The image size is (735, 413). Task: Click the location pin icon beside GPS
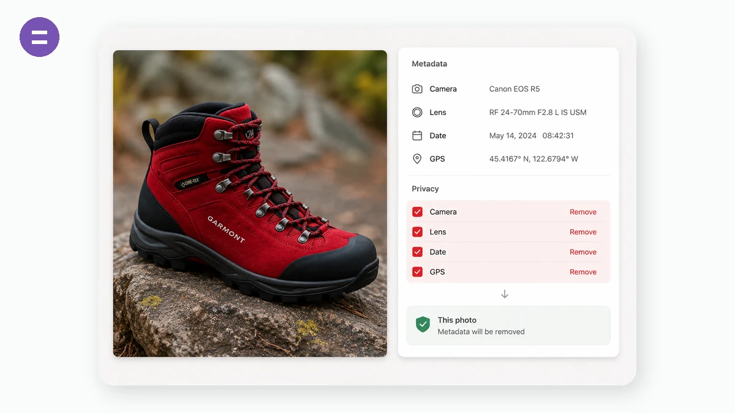tap(417, 158)
